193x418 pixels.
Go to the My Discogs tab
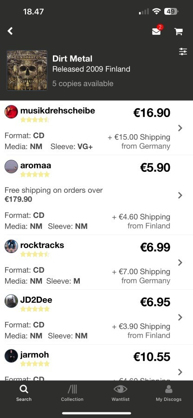(168, 393)
